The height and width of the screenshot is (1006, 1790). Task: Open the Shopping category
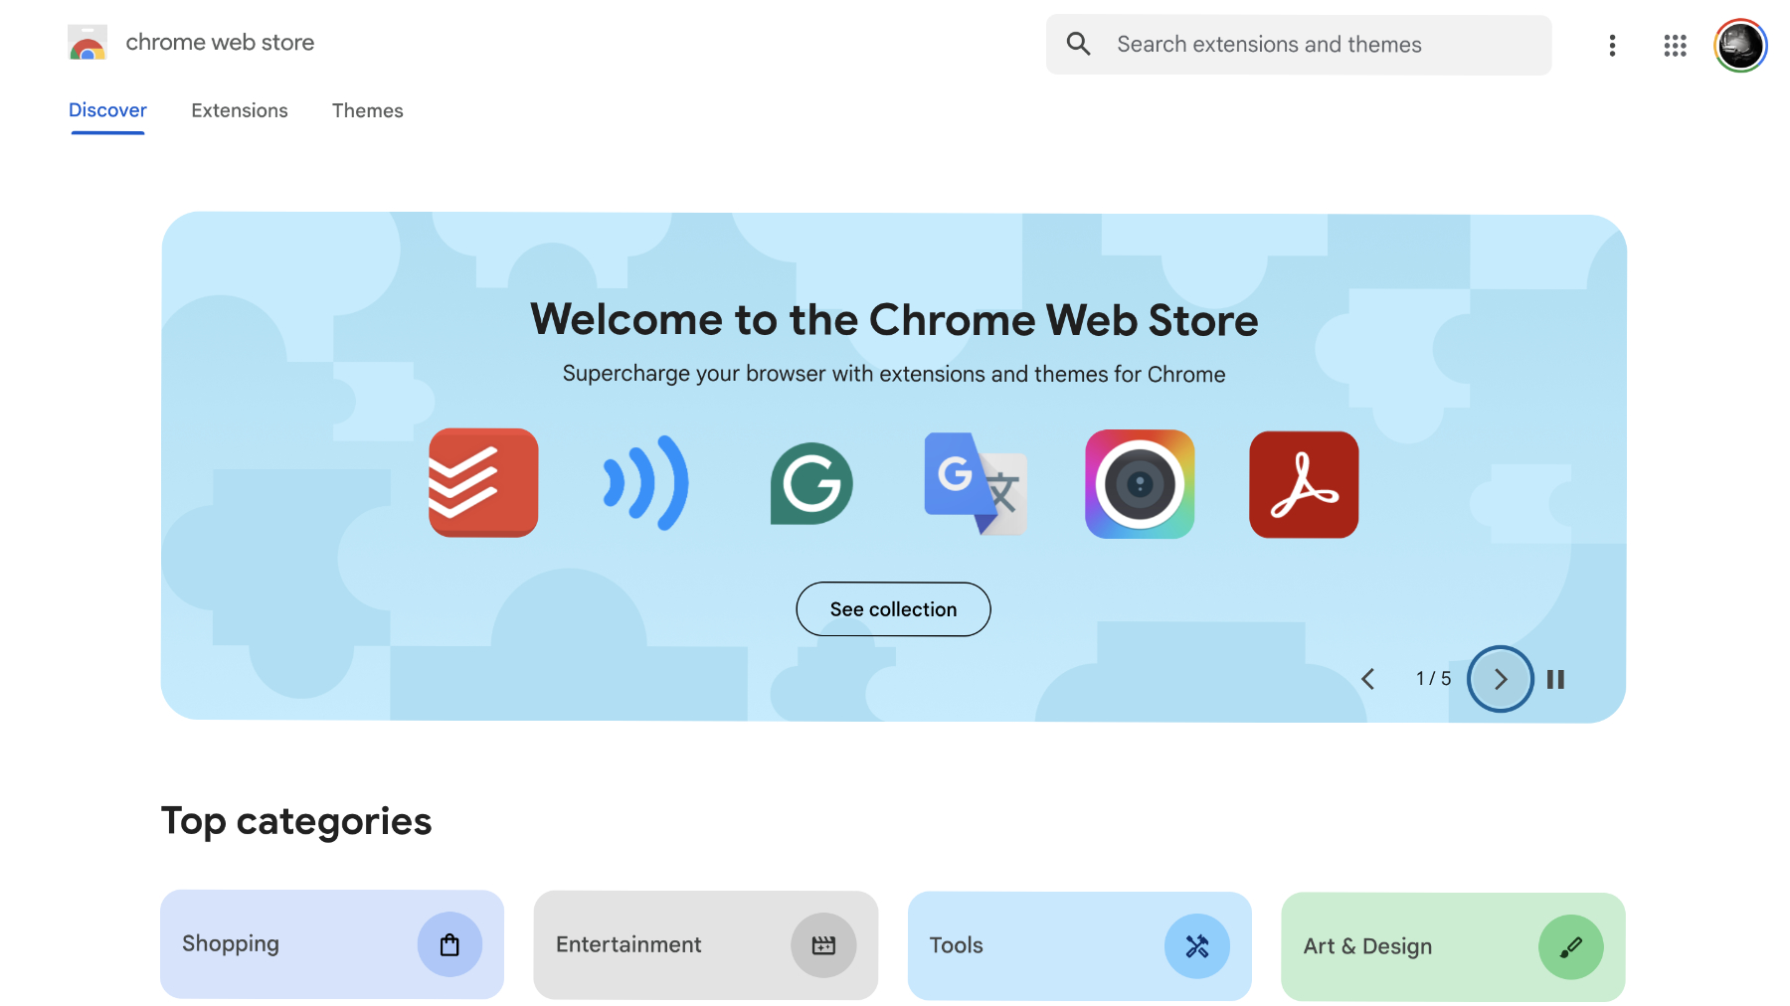pos(332,944)
